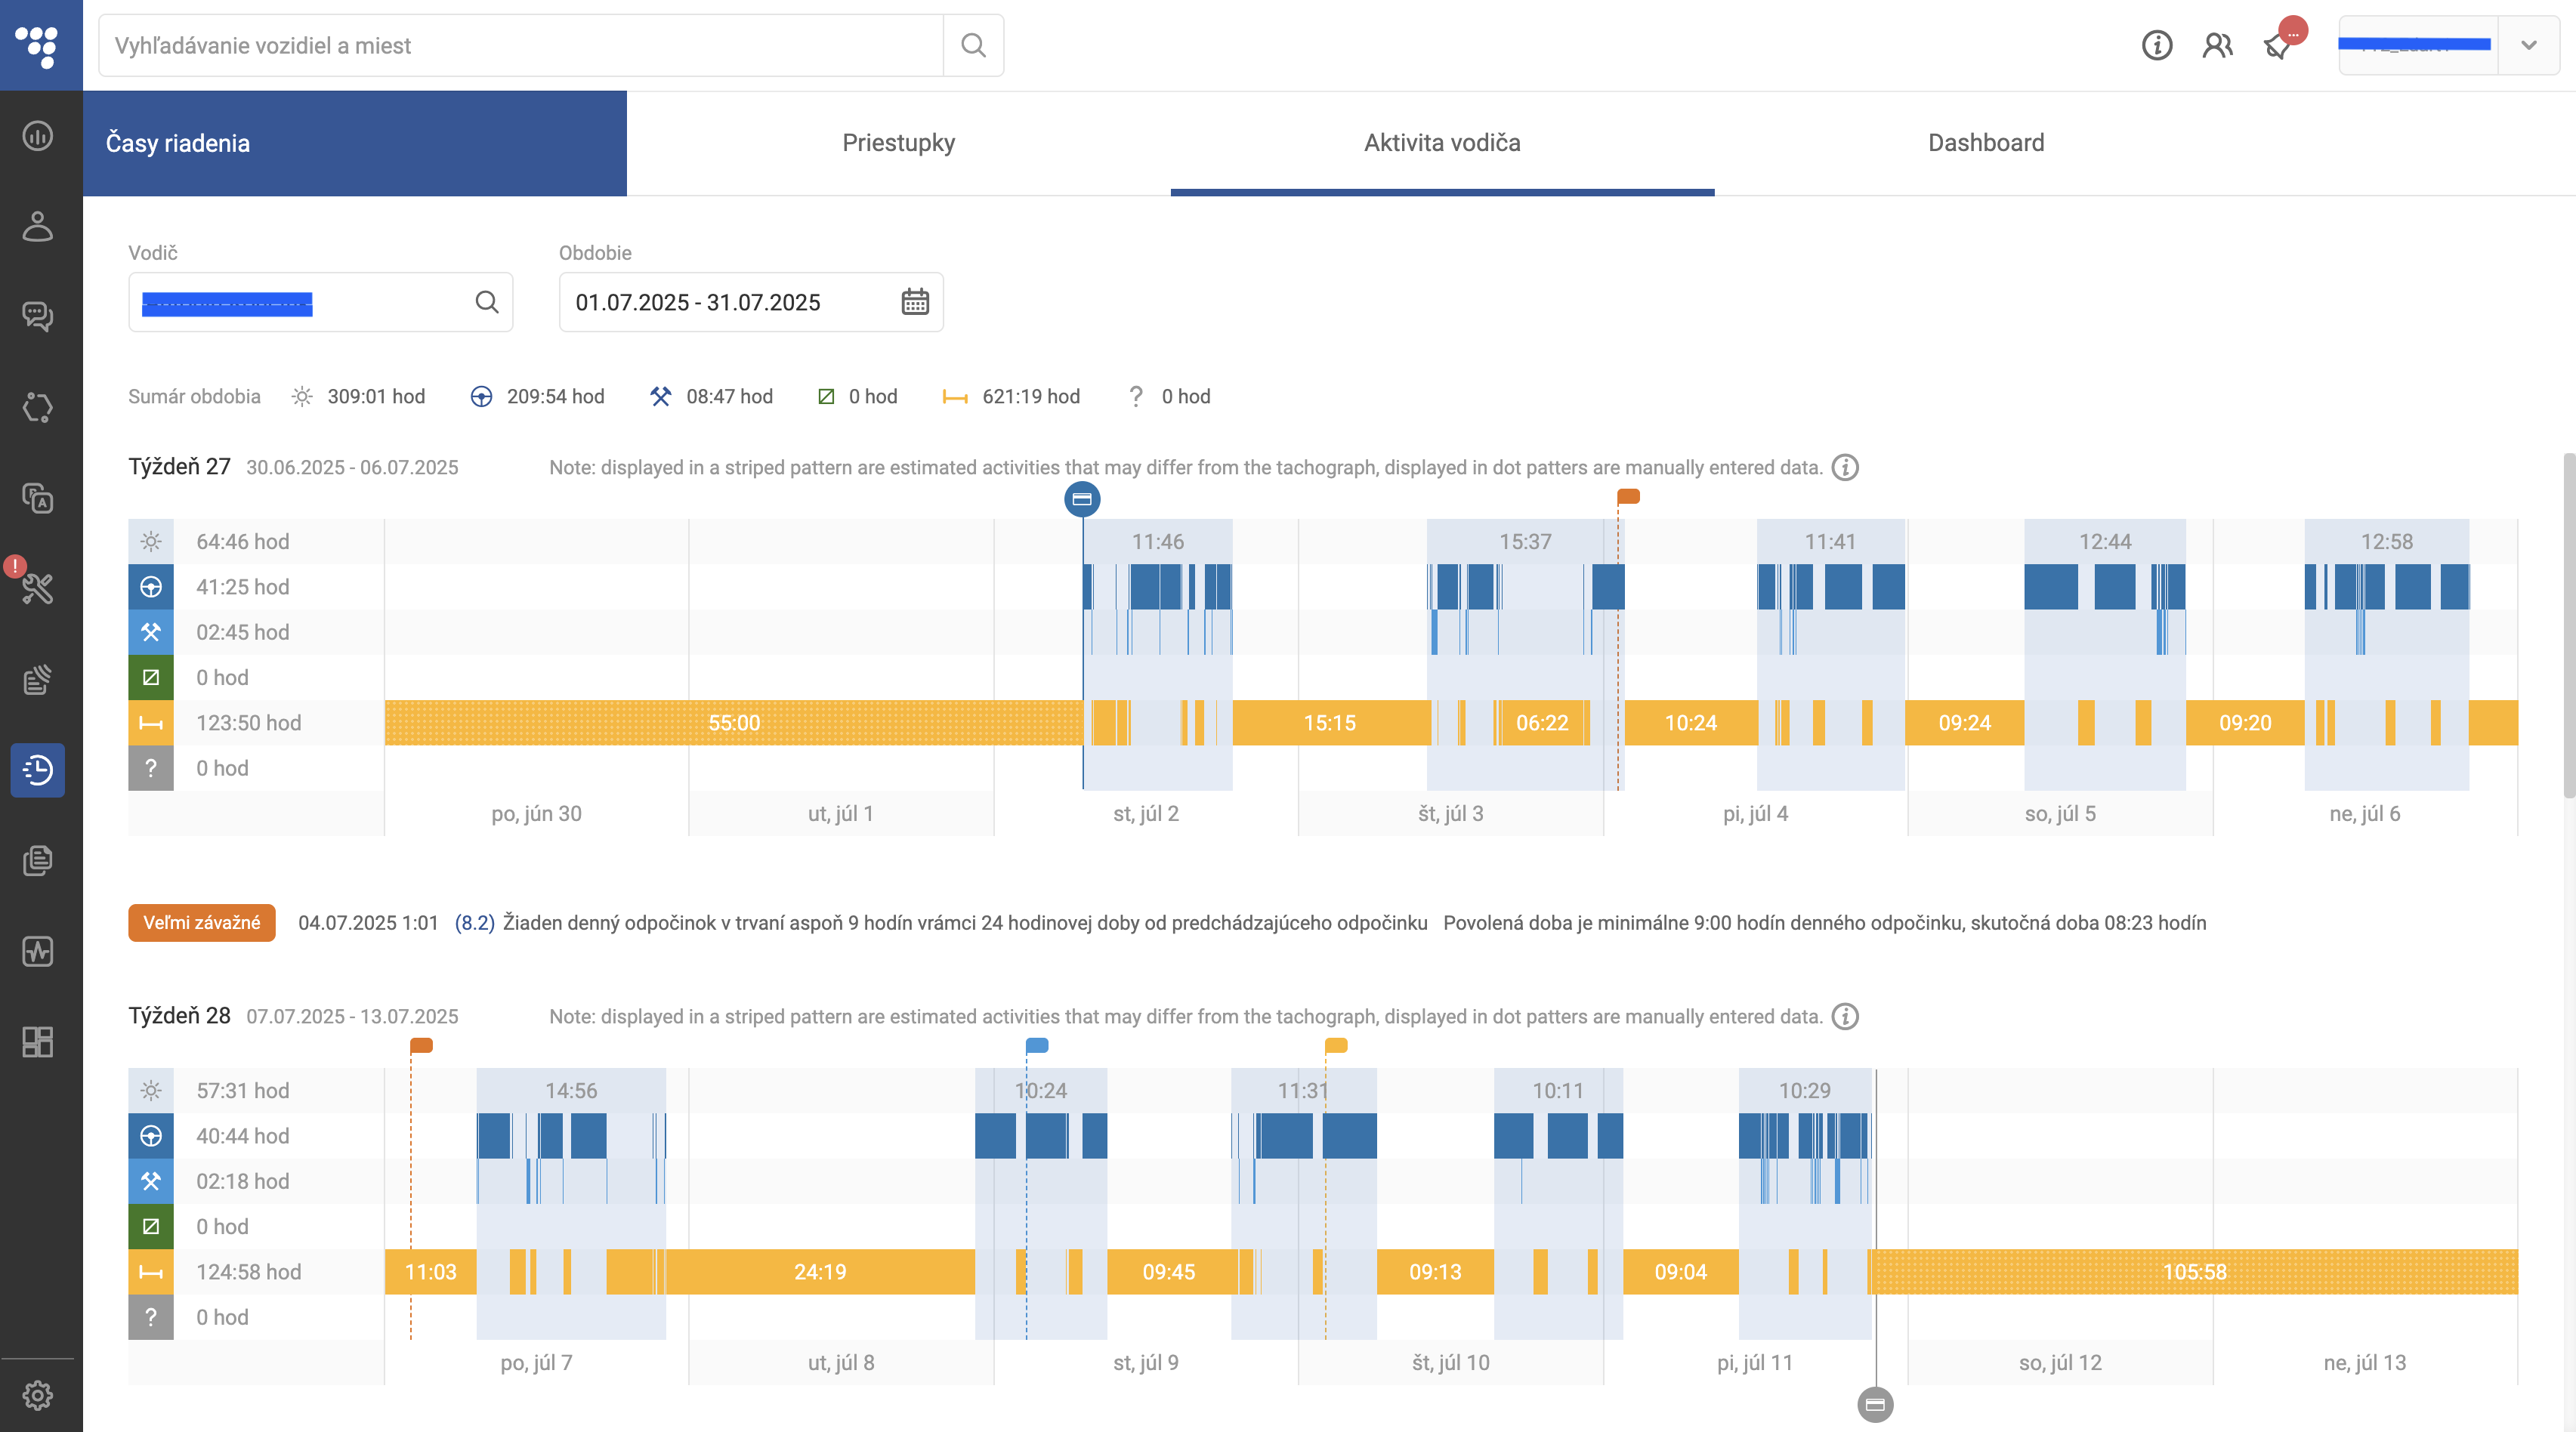Click the info icon in the top bar
This screenshot has width=2576, height=1432.
coord(2156,45)
